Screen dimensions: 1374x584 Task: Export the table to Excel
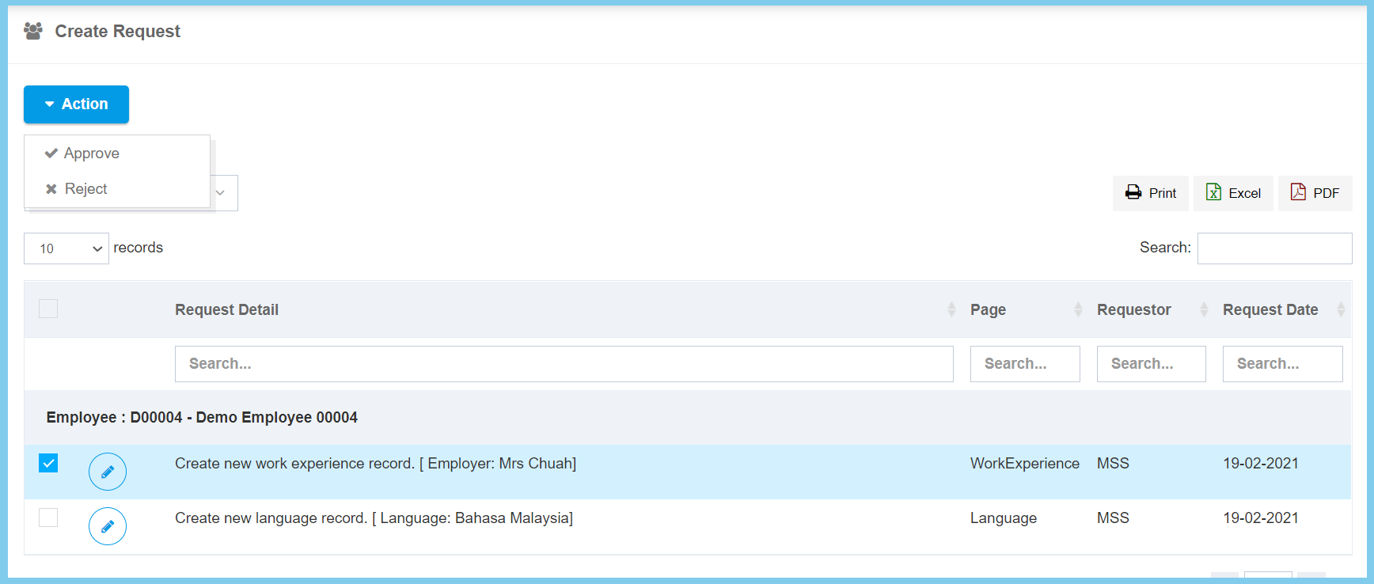(1232, 193)
